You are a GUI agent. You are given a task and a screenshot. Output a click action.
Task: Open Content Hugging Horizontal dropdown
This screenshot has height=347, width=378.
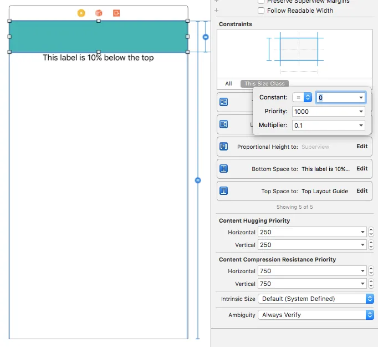[x=362, y=232]
